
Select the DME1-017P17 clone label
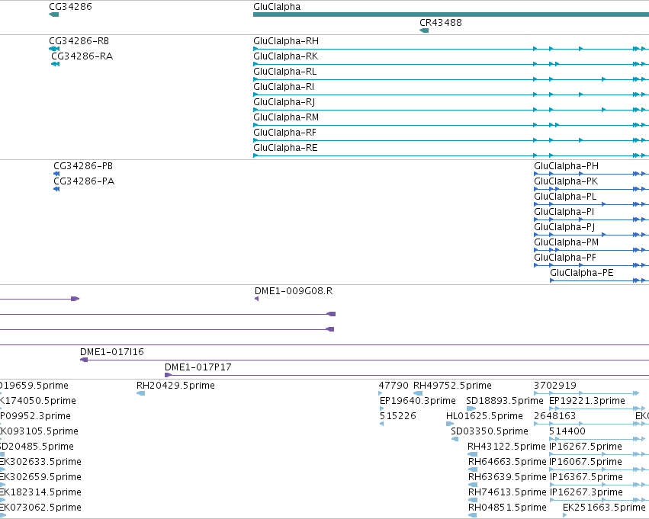point(198,367)
